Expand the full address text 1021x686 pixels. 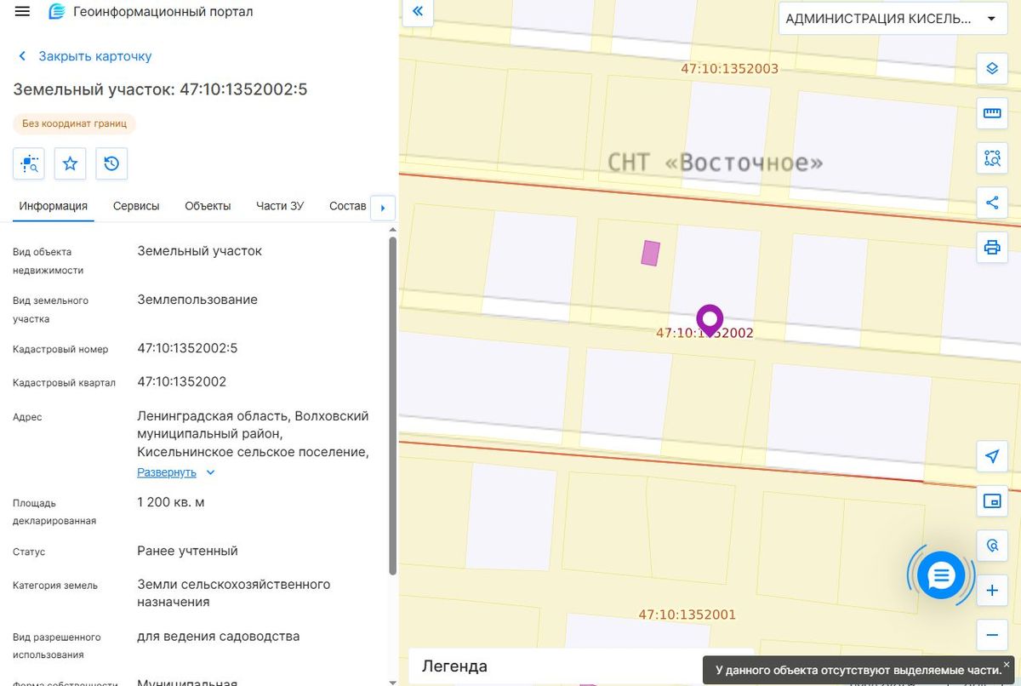tap(176, 472)
